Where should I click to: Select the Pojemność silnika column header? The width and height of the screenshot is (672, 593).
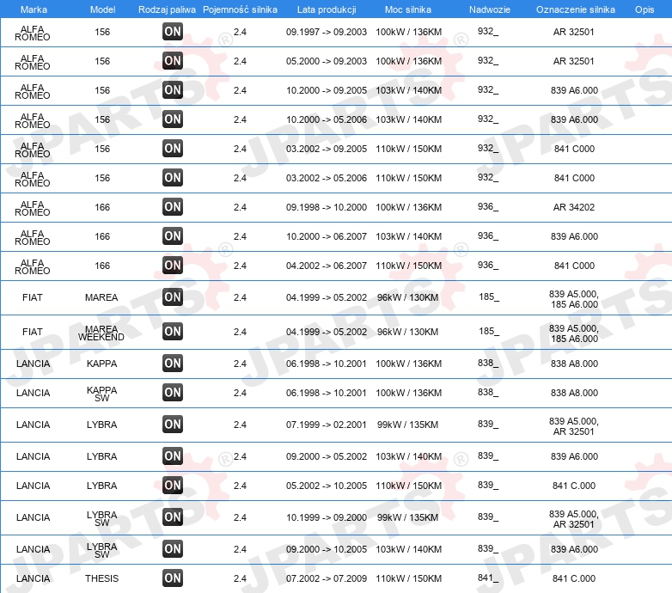[x=240, y=9]
